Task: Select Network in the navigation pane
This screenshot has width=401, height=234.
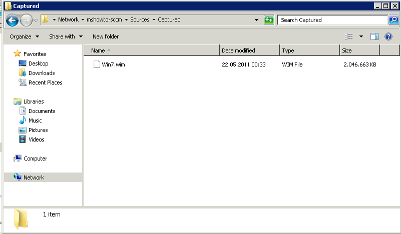Action: [34, 177]
